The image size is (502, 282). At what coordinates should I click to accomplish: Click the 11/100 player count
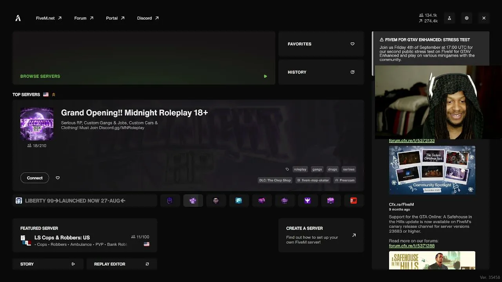pos(140,237)
